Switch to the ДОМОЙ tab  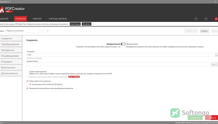tap(4, 19)
